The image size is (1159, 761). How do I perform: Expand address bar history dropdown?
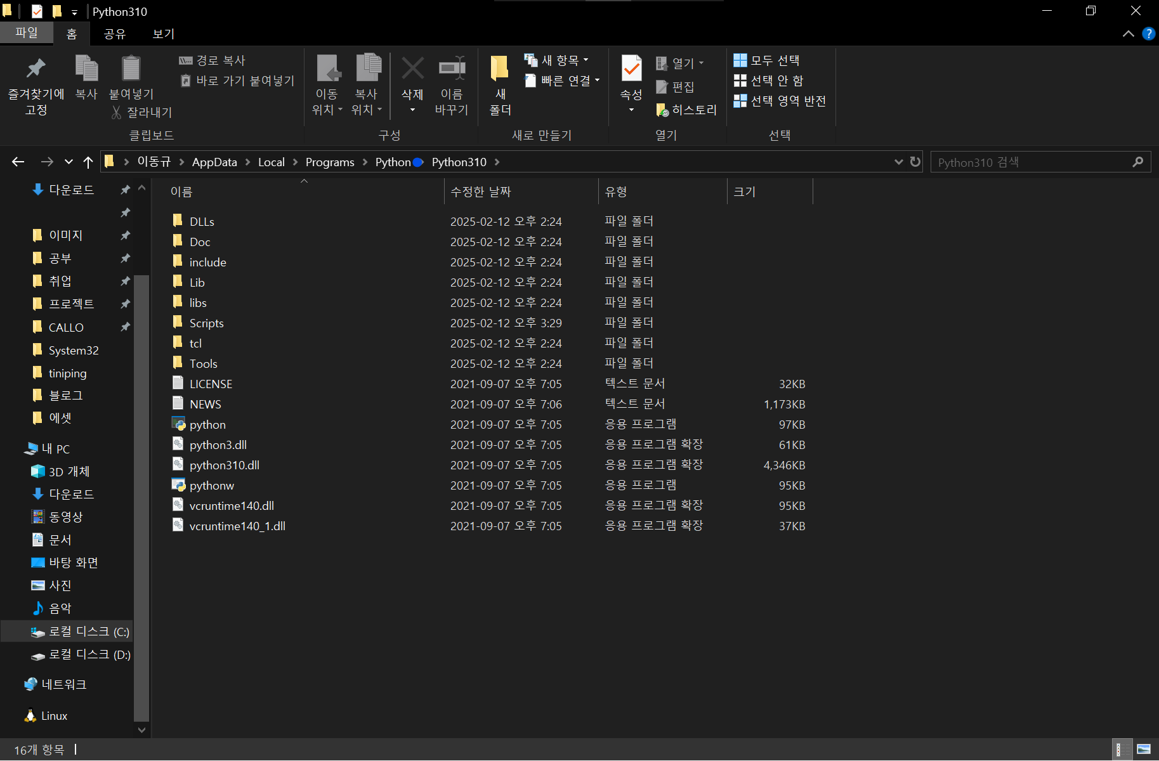(x=898, y=162)
